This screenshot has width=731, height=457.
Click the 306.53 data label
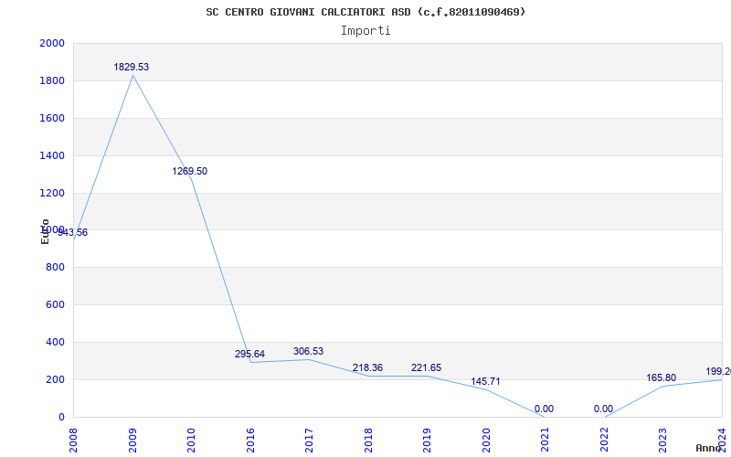308,351
